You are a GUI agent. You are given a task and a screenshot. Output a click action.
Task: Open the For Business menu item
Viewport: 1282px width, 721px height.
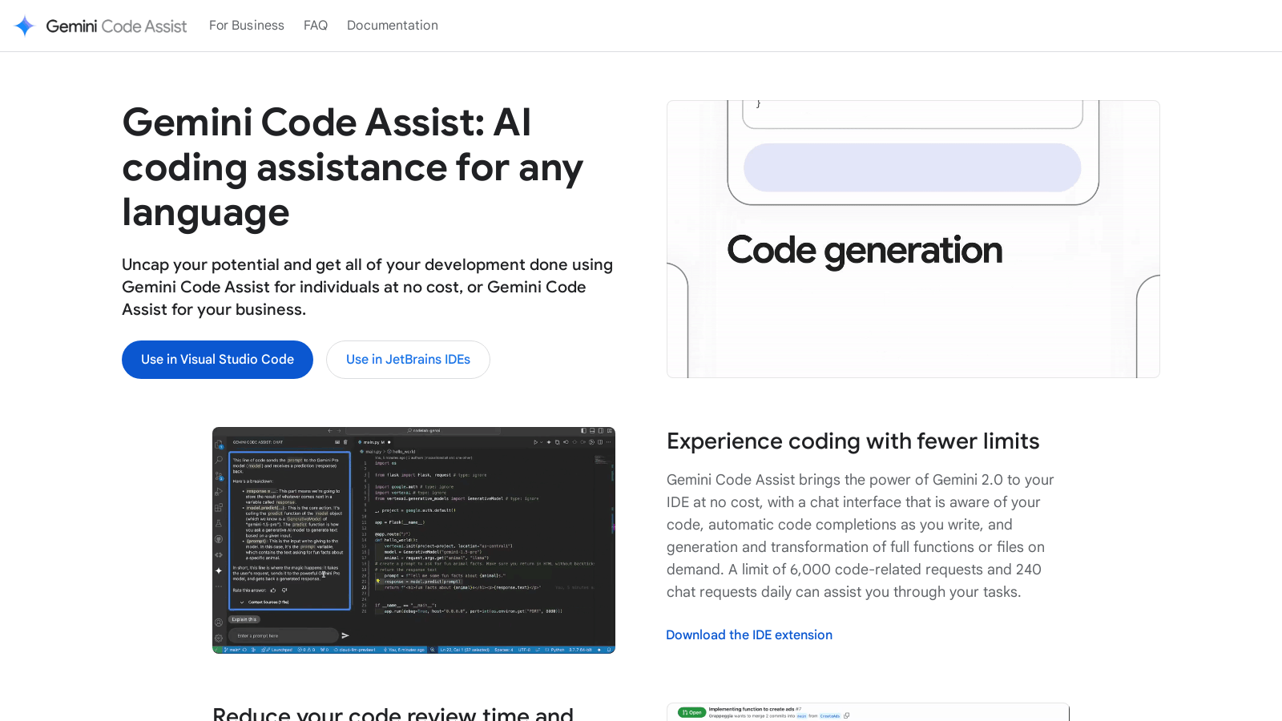coord(247,26)
